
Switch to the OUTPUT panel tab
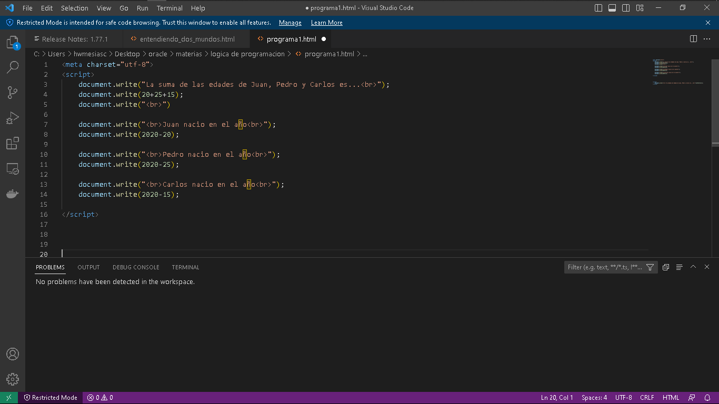point(88,267)
